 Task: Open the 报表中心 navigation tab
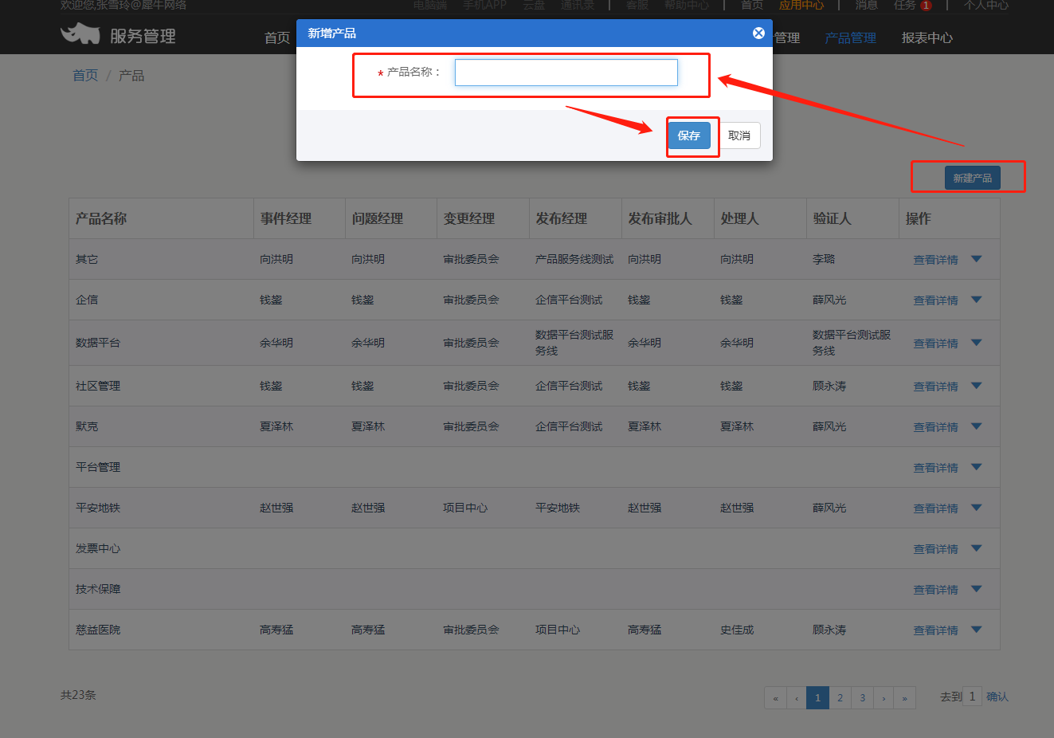[927, 37]
